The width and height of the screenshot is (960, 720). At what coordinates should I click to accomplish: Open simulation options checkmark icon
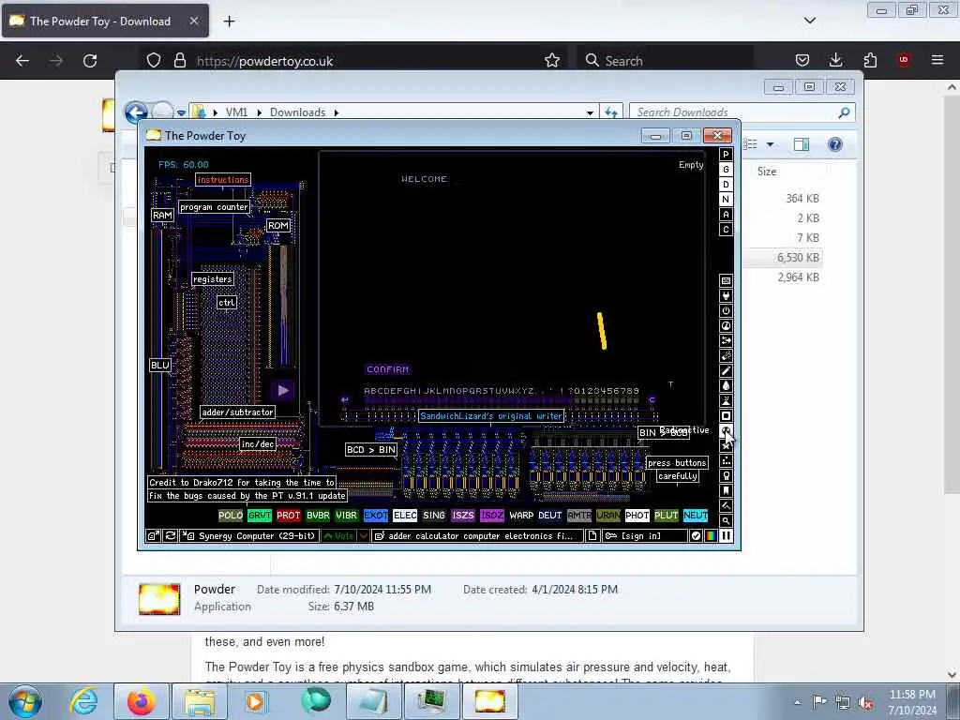696,535
